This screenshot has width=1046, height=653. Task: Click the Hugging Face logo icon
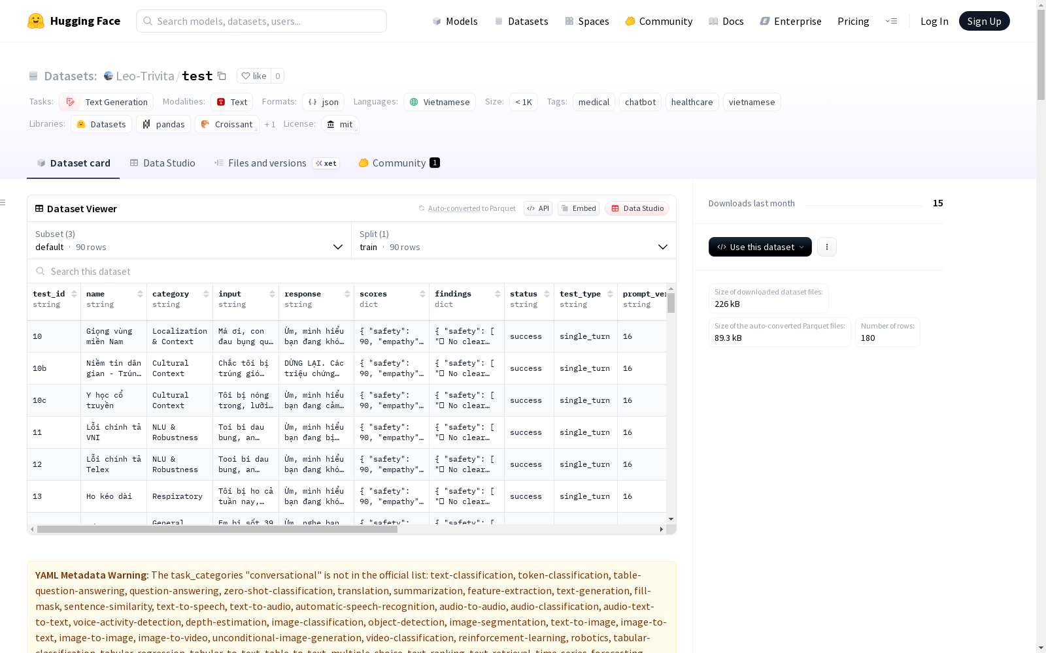click(x=36, y=21)
